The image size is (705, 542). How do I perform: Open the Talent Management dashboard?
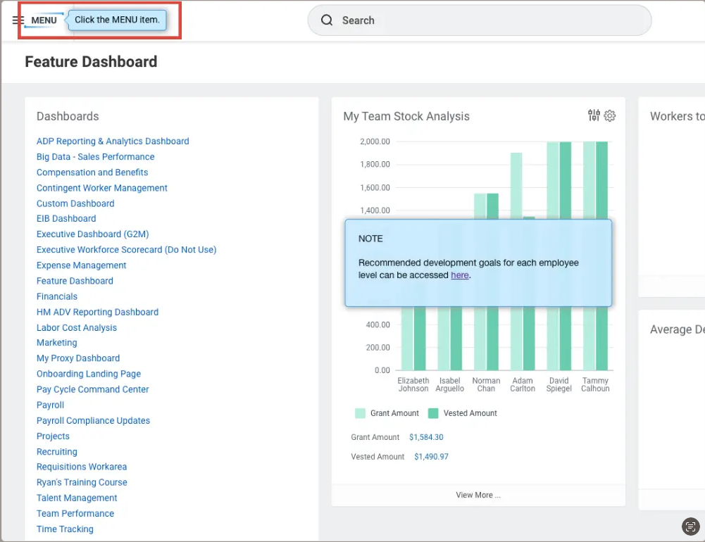point(77,498)
